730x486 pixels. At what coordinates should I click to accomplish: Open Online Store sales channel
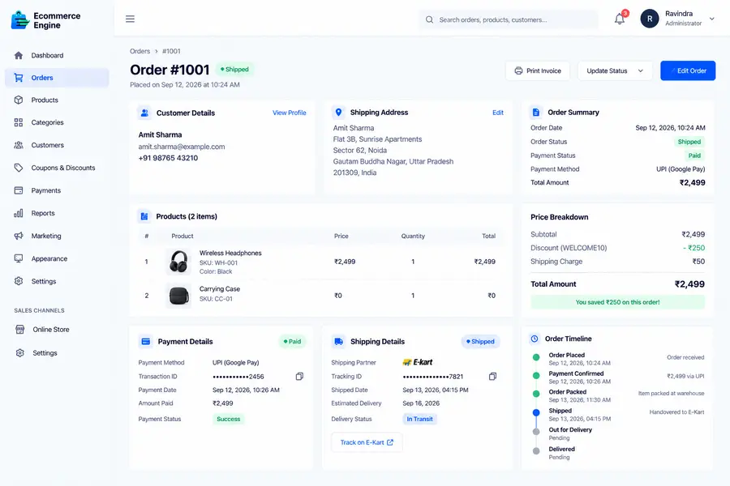click(57, 330)
